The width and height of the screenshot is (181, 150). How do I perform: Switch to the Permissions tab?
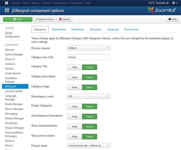131,29
